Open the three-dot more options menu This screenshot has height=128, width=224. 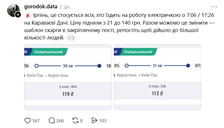click(x=214, y=7)
